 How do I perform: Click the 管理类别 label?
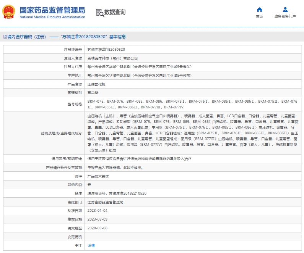click(x=75, y=93)
